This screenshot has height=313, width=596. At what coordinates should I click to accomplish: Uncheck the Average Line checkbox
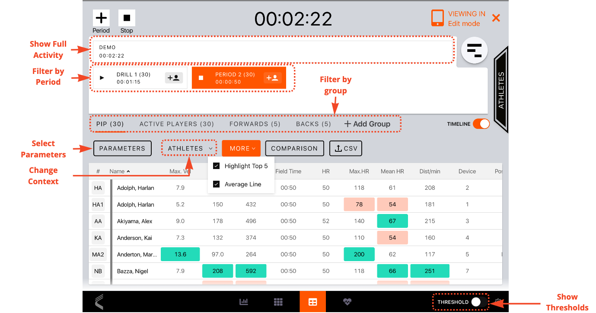pos(215,184)
